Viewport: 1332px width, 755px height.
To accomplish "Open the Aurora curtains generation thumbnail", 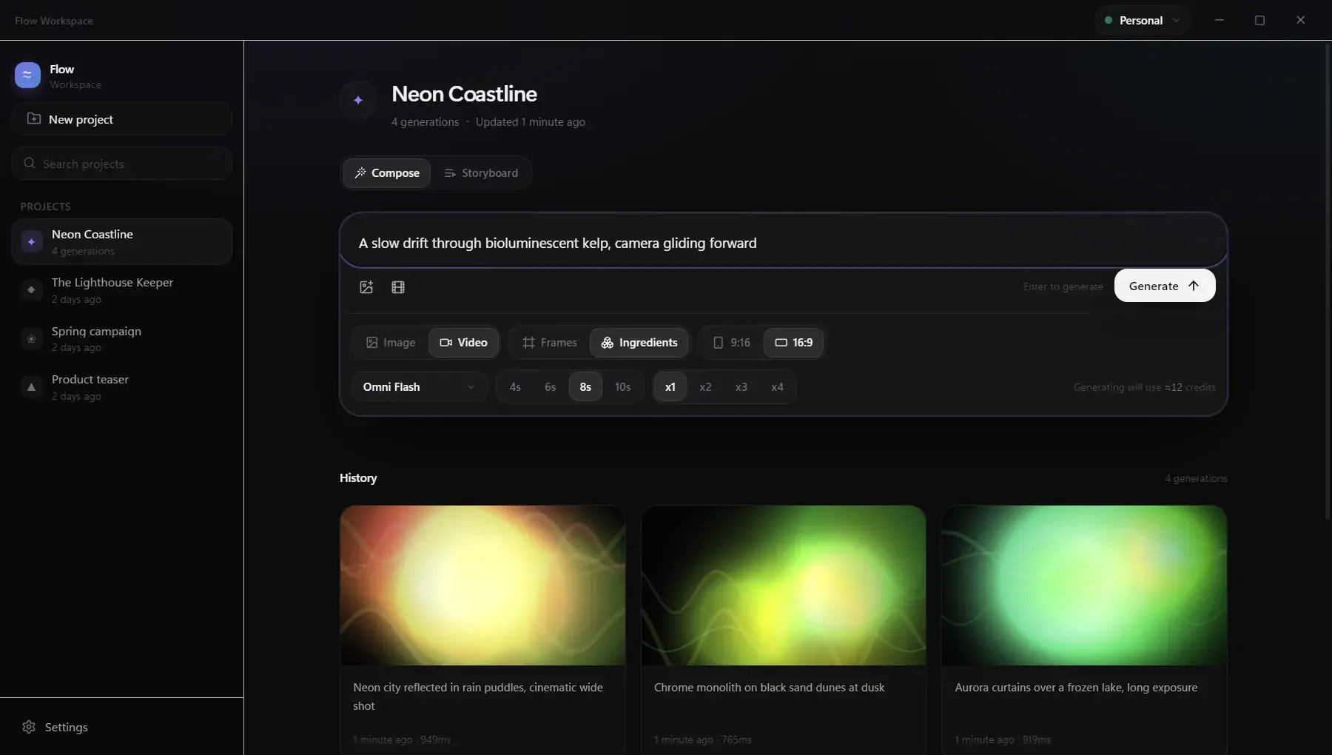I will coord(1084,585).
